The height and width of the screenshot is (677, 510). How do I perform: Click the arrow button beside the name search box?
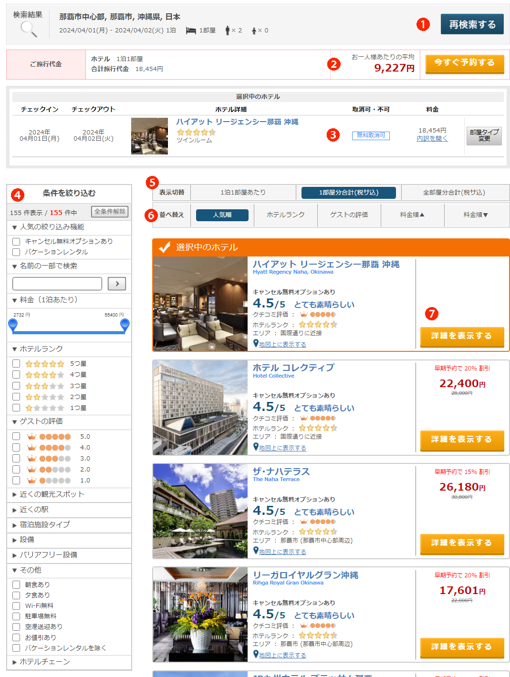pos(117,284)
